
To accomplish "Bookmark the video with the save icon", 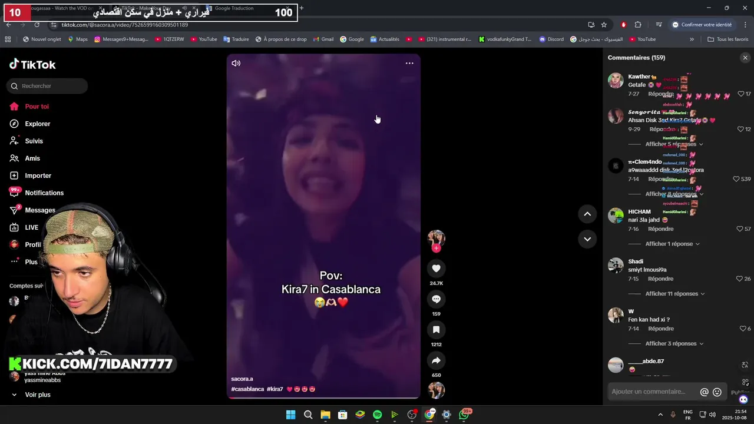I will (x=436, y=330).
